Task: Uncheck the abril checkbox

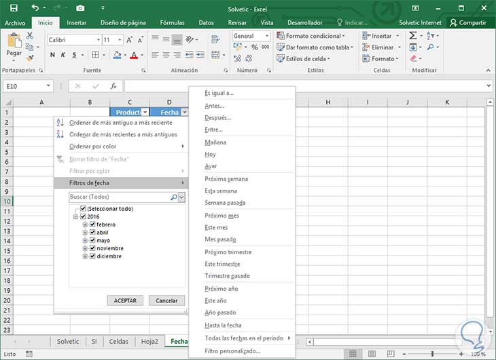Action: point(92,232)
